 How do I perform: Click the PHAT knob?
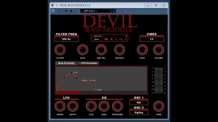pos(142,50)
